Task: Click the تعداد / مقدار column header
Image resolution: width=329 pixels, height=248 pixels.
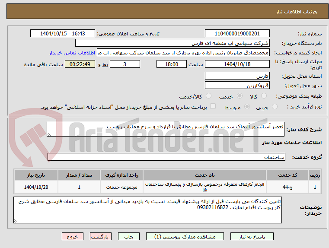Action: coord(79,175)
